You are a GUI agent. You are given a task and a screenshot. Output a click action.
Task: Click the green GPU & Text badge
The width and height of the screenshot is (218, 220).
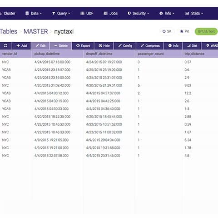click(206, 31)
